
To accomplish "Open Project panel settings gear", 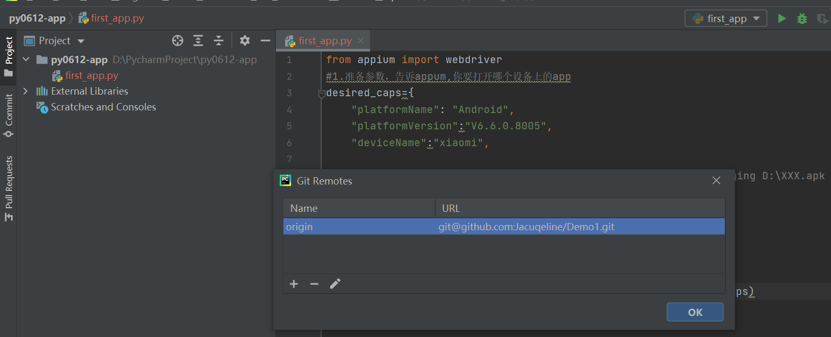I will [x=245, y=40].
